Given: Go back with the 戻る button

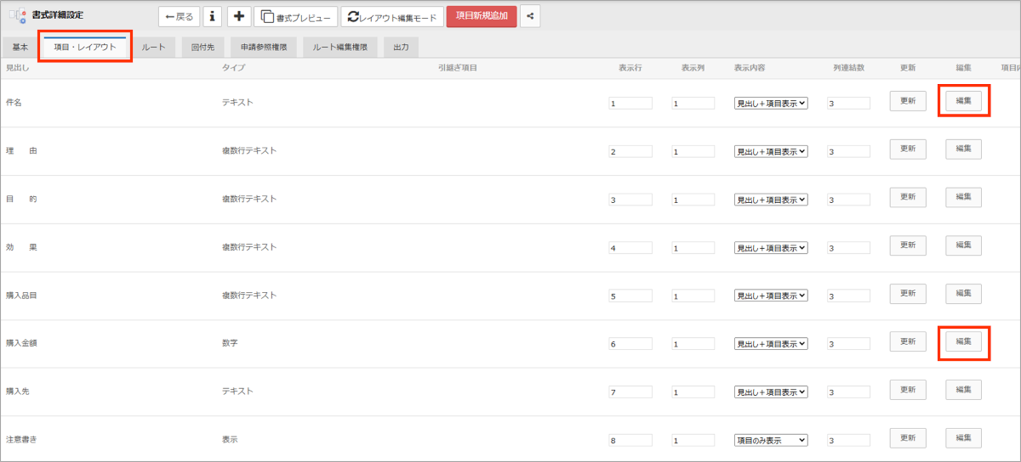Looking at the screenshot, I should click(179, 16).
